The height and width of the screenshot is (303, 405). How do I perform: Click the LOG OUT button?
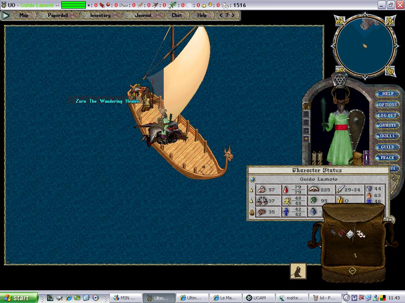(387, 115)
